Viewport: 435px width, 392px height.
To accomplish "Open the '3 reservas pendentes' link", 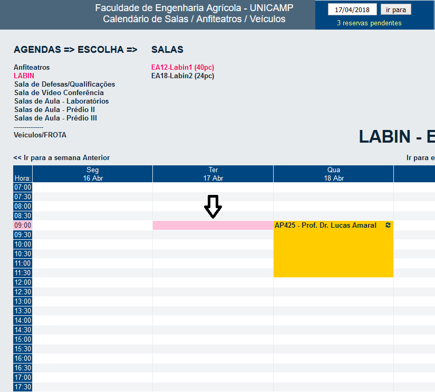I will click(369, 23).
